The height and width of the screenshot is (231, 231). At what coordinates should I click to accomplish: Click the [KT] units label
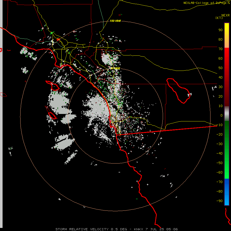(x=219, y=18)
